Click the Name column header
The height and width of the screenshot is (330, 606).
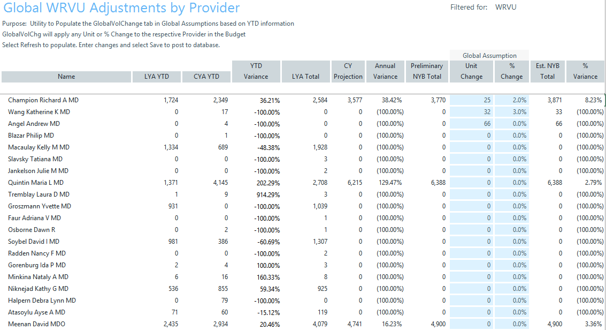pyautogui.click(x=66, y=77)
